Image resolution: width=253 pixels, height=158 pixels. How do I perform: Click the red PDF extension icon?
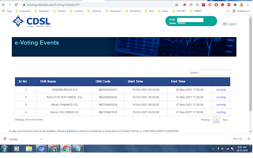(204, 5)
